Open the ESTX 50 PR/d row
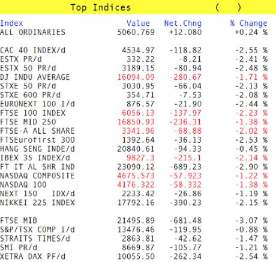This screenshot has height=262, width=276. click(134, 68)
